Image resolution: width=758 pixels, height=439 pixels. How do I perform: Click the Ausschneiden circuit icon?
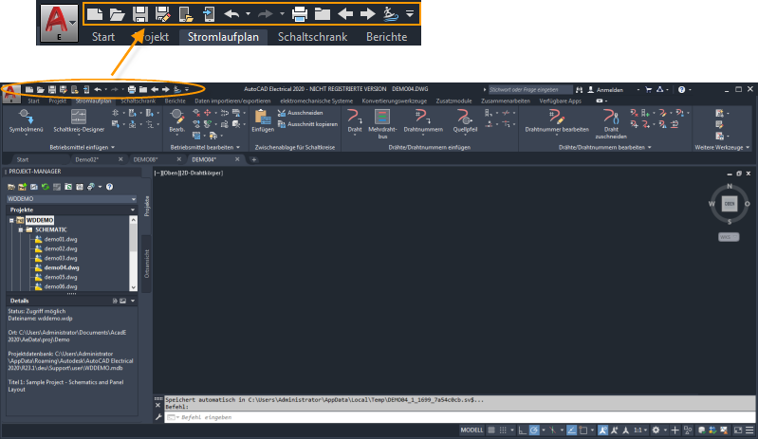click(282, 113)
